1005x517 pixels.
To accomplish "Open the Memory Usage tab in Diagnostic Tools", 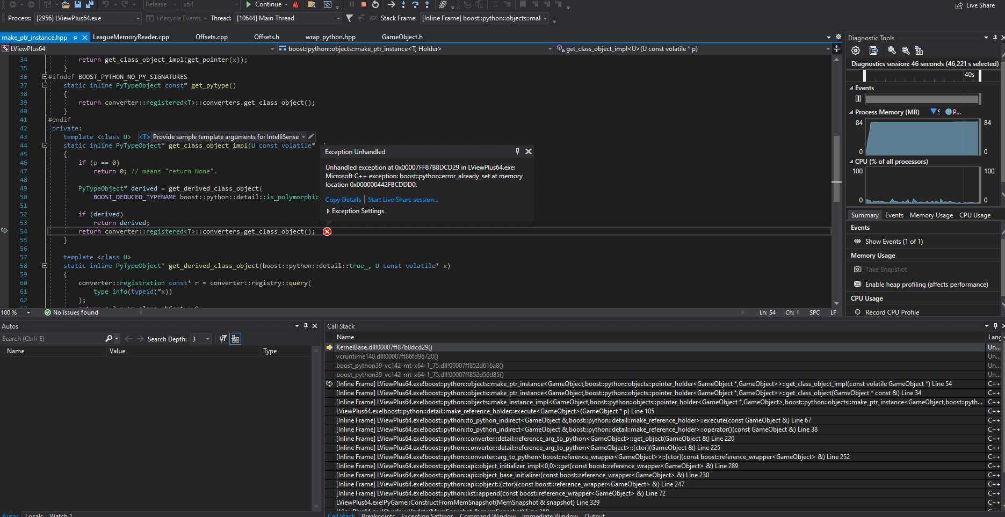I will (x=931, y=215).
